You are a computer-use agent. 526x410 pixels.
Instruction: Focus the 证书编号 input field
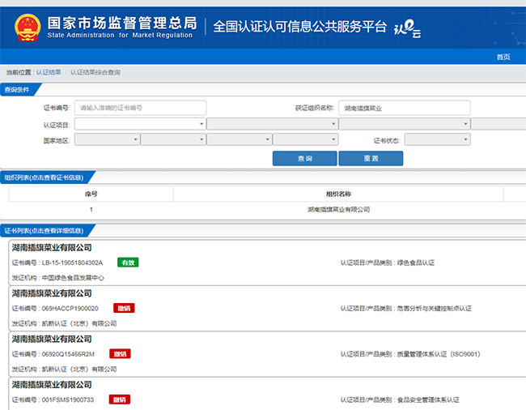(x=140, y=108)
